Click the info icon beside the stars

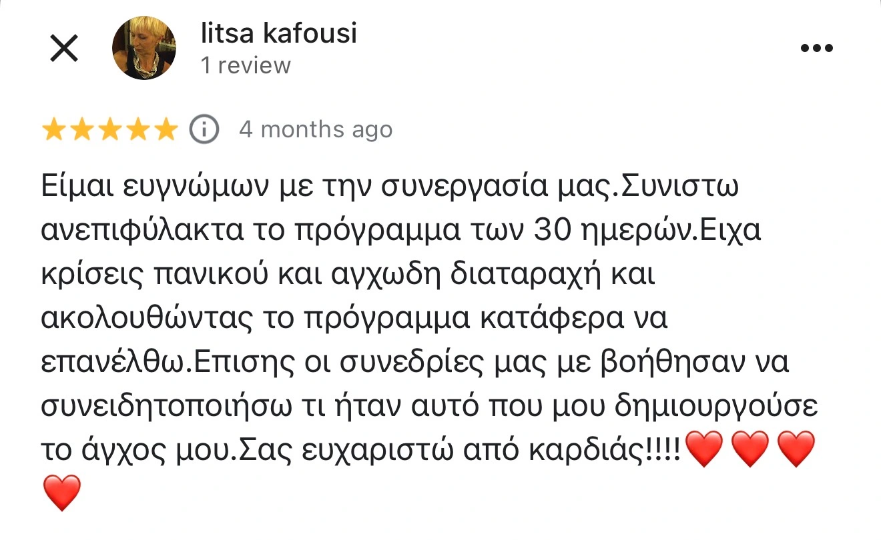204,129
